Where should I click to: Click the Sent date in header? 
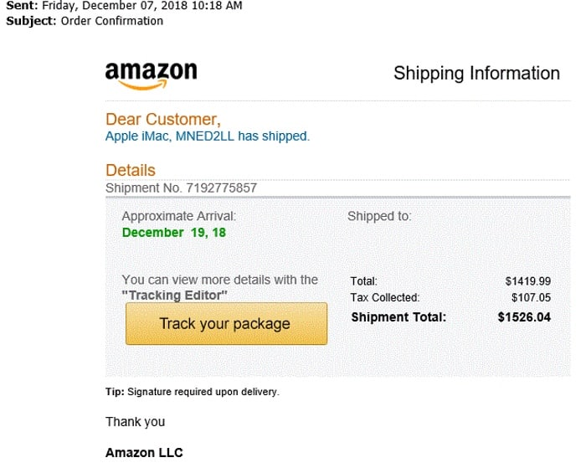[x=142, y=6]
